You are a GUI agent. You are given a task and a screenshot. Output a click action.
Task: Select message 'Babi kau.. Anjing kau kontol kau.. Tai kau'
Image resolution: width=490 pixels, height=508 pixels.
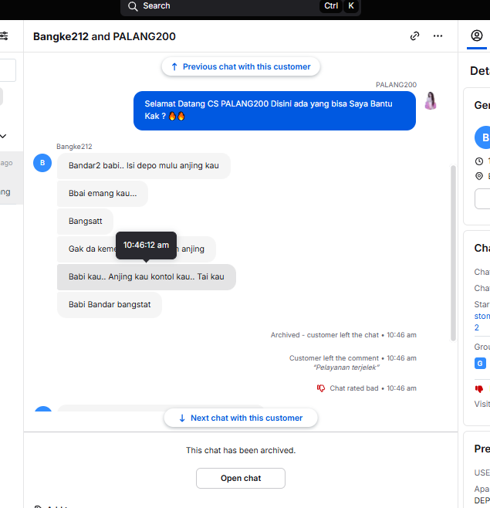pos(147,277)
